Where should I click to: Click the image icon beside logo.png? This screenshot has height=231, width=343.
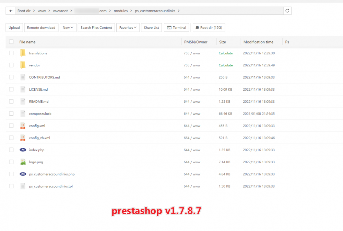[x=23, y=162]
